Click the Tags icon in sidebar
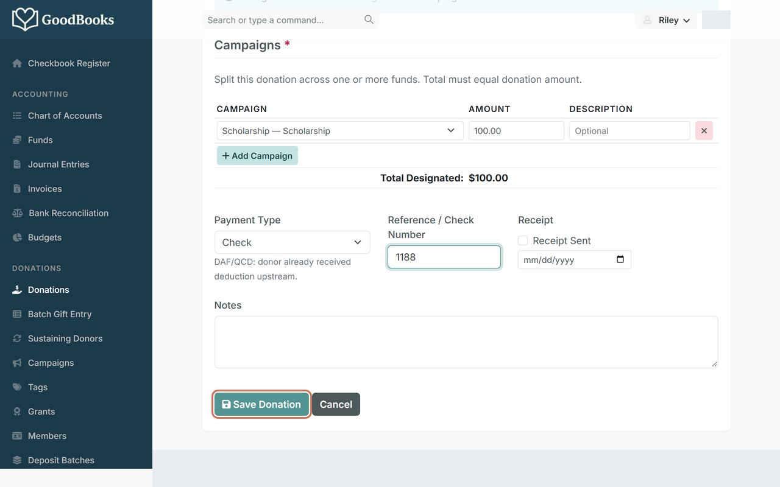The height and width of the screenshot is (487, 780). pos(17,387)
